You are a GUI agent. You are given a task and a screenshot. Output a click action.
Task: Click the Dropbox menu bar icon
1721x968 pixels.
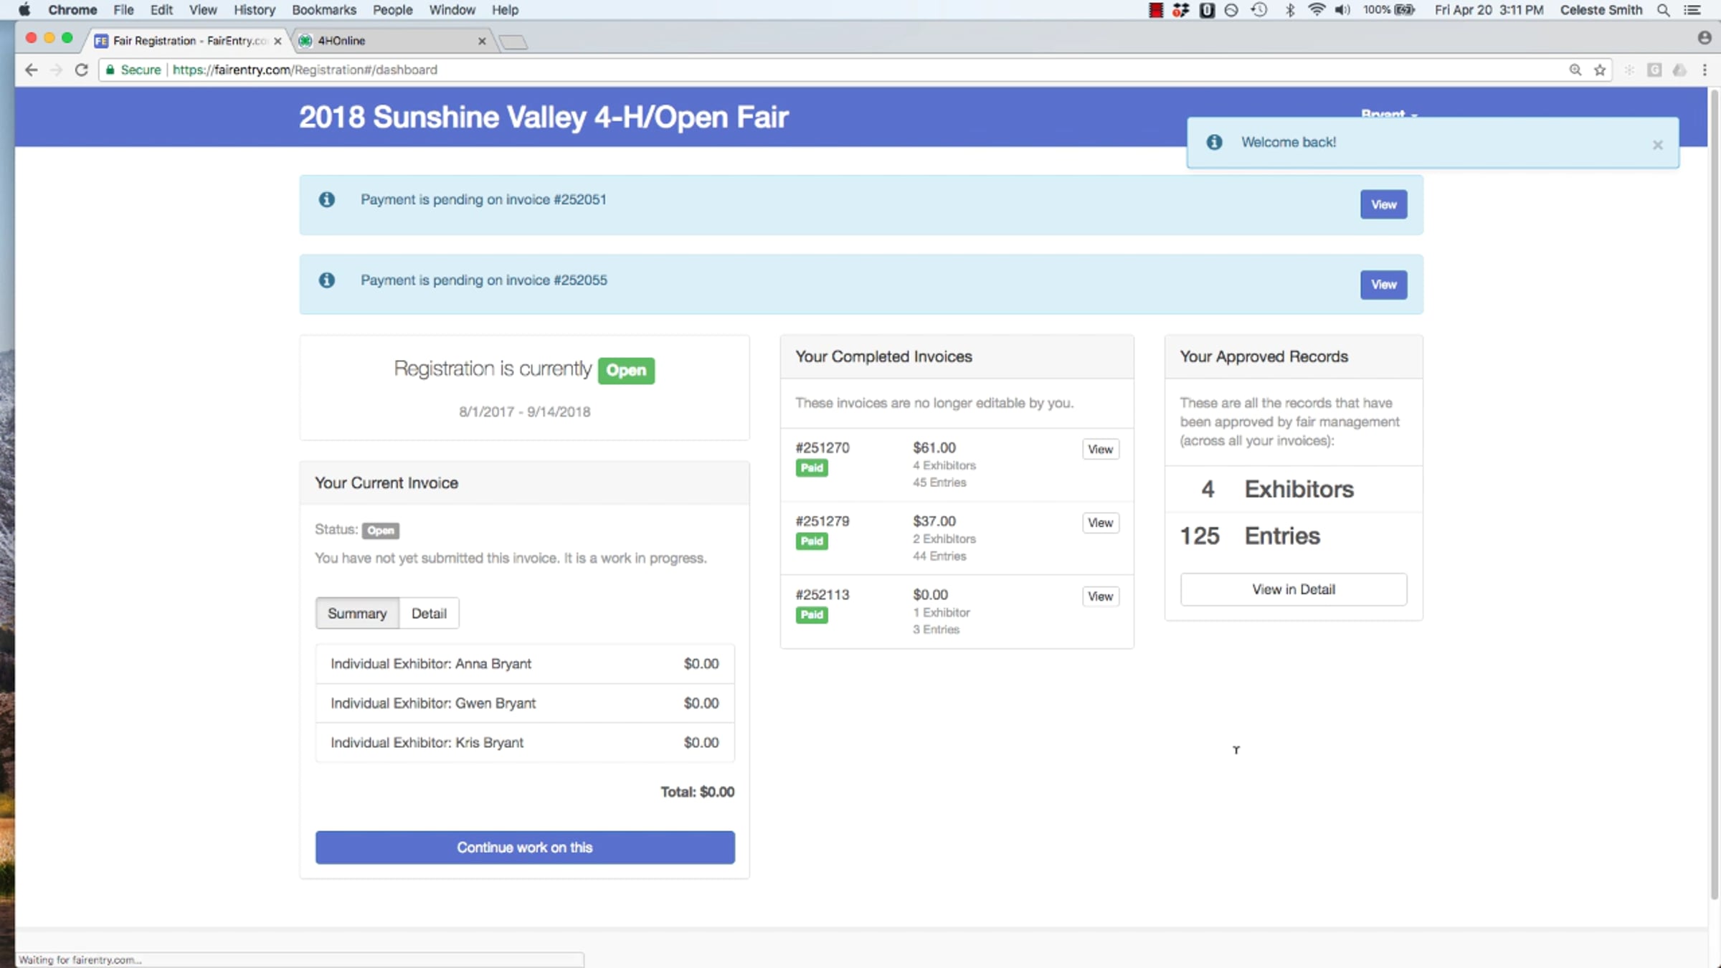point(1180,10)
